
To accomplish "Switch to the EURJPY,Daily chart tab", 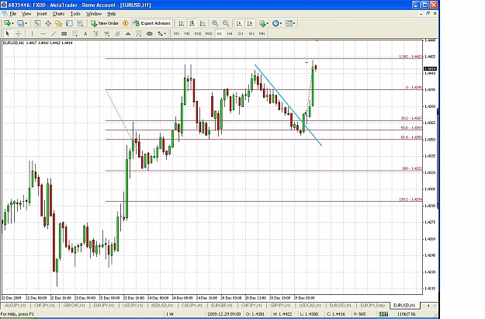I will pyautogui.click(x=372, y=305).
